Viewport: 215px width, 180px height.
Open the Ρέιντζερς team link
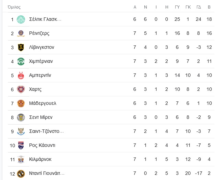point(39,33)
